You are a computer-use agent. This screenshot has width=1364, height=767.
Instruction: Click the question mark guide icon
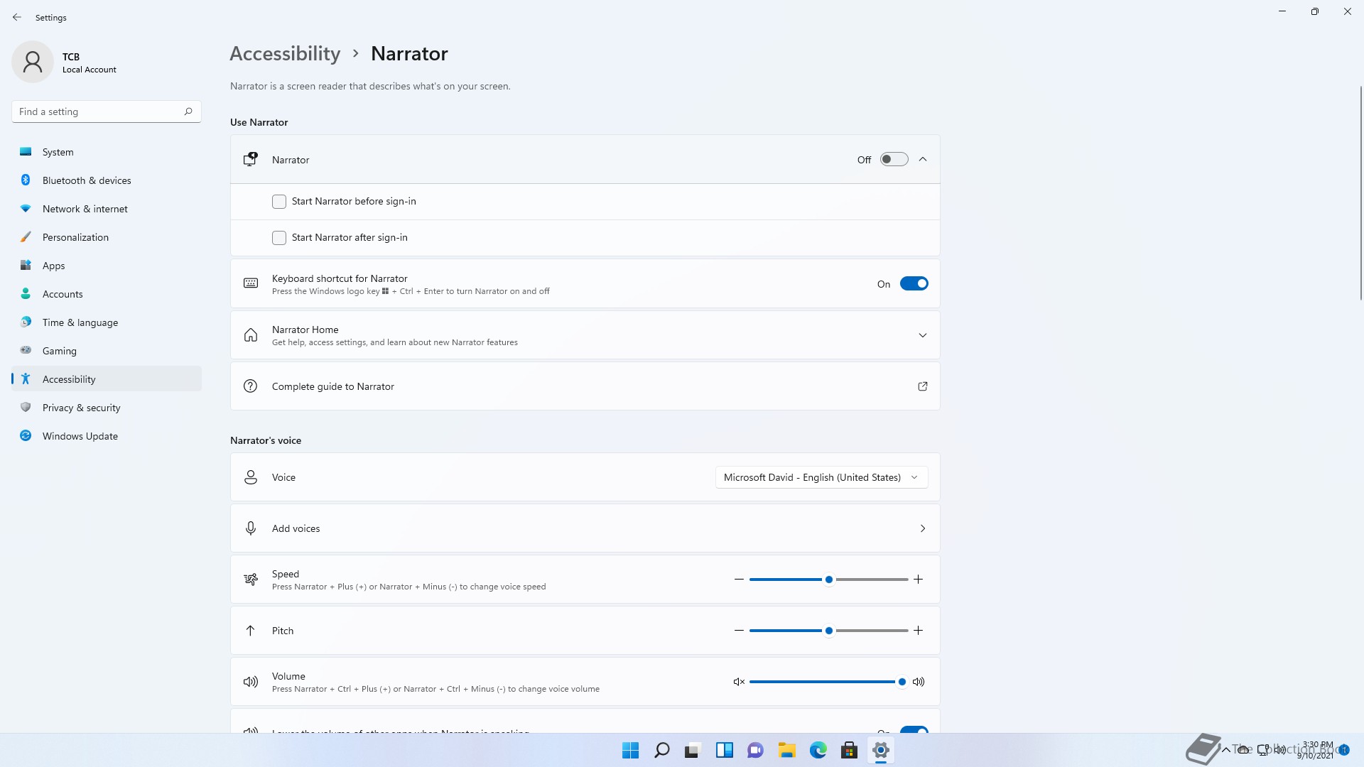point(250,386)
